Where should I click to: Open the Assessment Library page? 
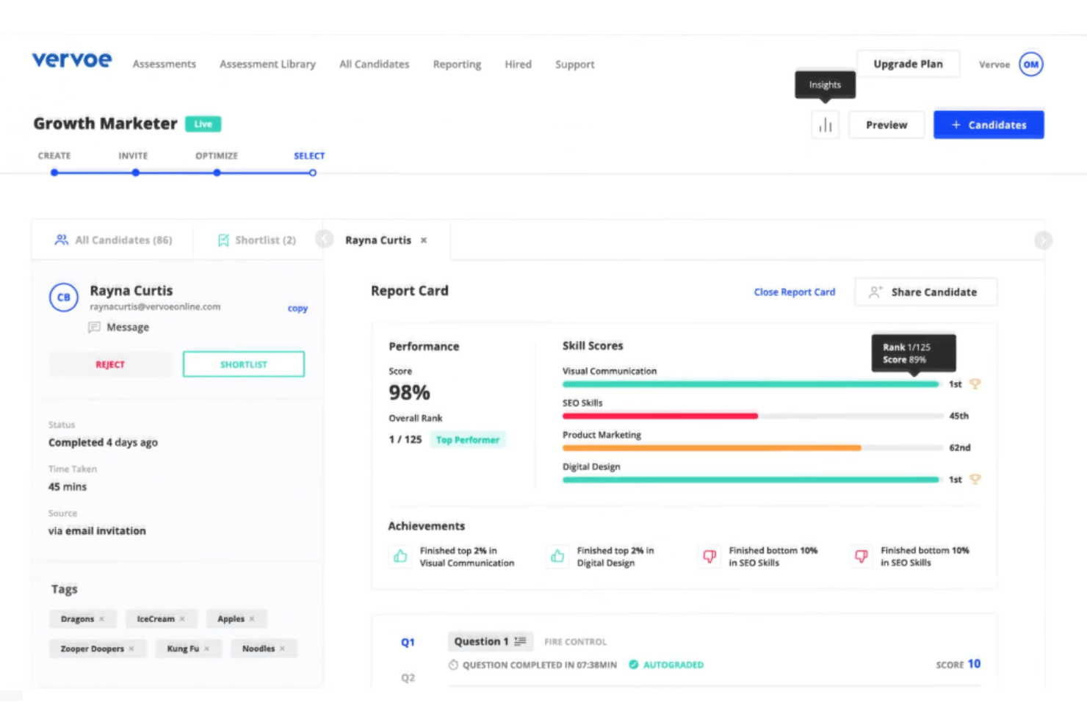(x=267, y=65)
